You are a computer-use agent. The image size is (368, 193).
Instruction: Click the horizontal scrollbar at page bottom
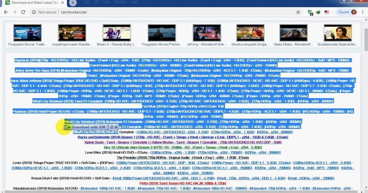[x=181, y=191]
